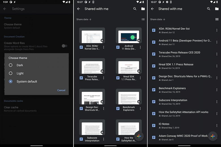Open Teracube Press Release CES 2020 row
This screenshot has width=221, height=147.
[184, 54]
